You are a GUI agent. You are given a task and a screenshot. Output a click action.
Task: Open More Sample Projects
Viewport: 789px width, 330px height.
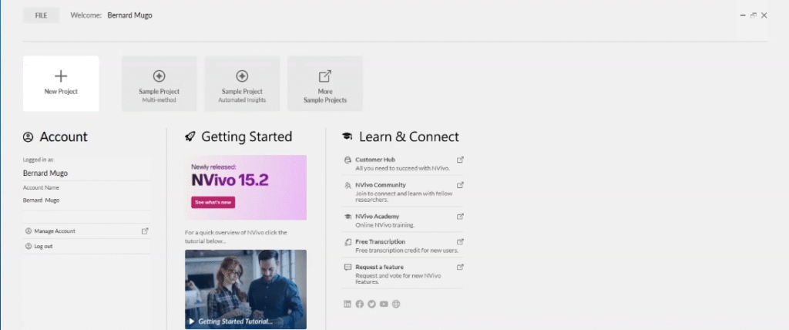point(325,83)
